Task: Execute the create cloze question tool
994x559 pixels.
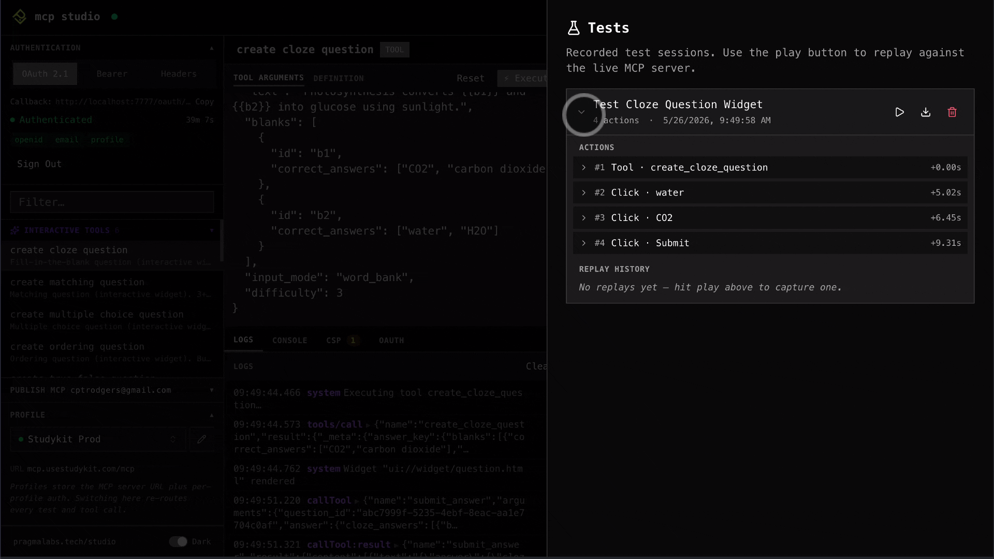Action: pos(522,79)
